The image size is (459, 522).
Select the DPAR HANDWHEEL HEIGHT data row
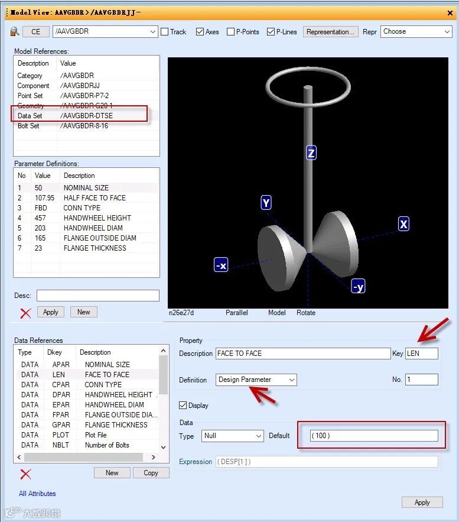pyautogui.click(x=86, y=394)
